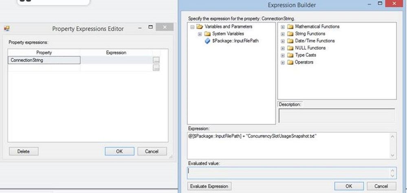This screenshot has height=193, width=407.
Task: Click OK in Expression Builder
Action: 349,186
